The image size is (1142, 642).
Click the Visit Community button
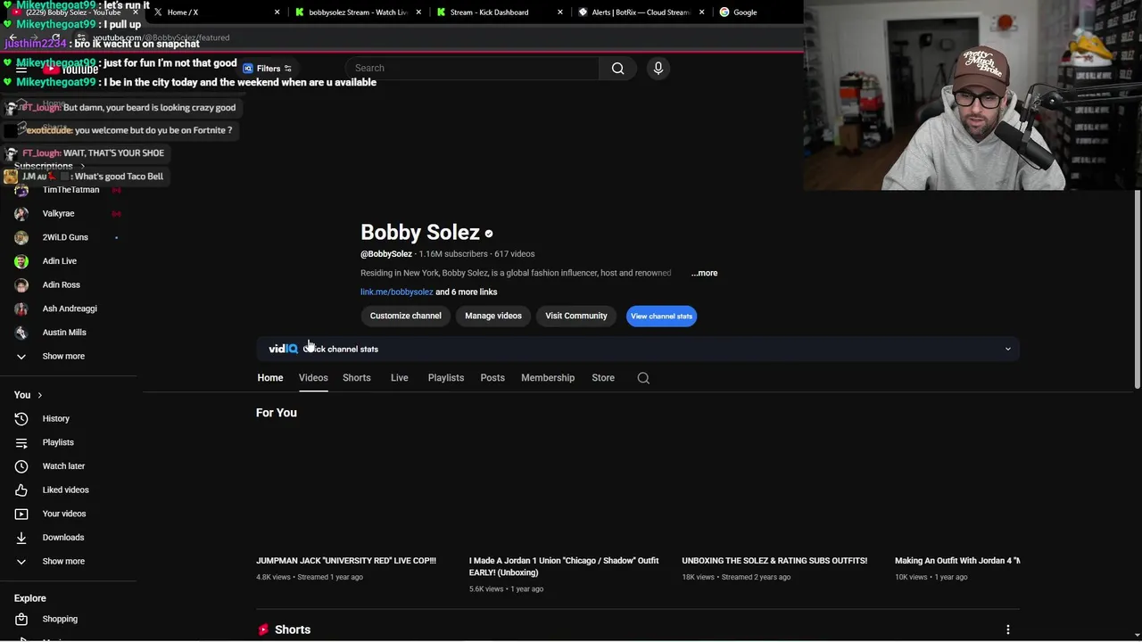pos(576,316)
